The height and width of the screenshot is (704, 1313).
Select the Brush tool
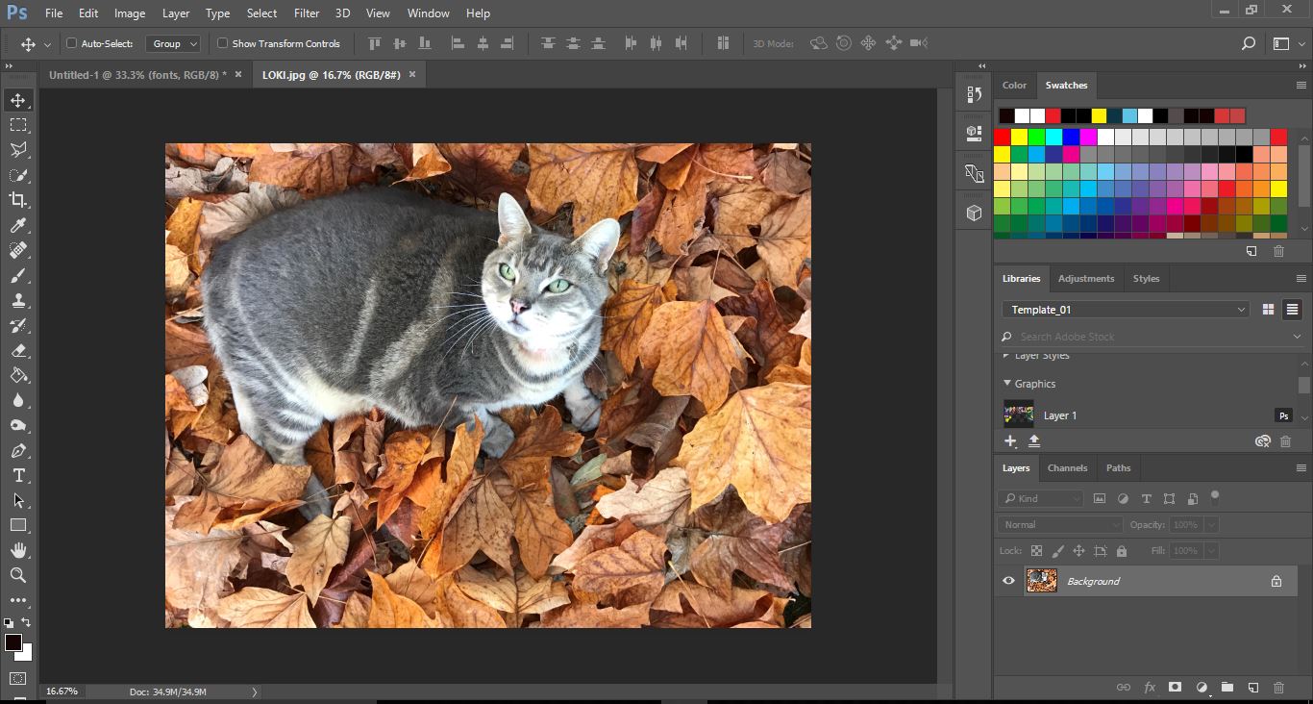(x=18, y=275)
